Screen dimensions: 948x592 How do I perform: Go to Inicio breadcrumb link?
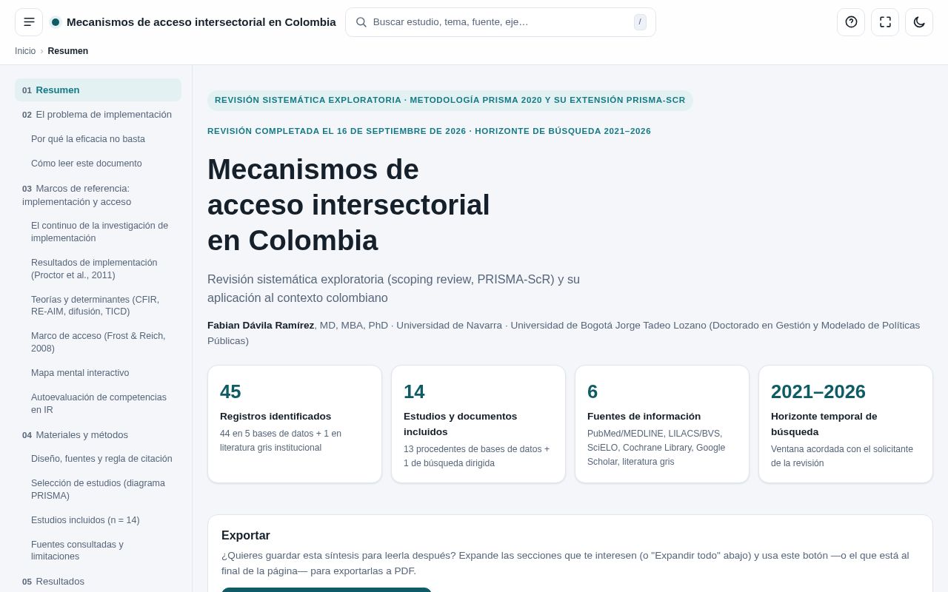pyautogui.click(x=25, y=51)
